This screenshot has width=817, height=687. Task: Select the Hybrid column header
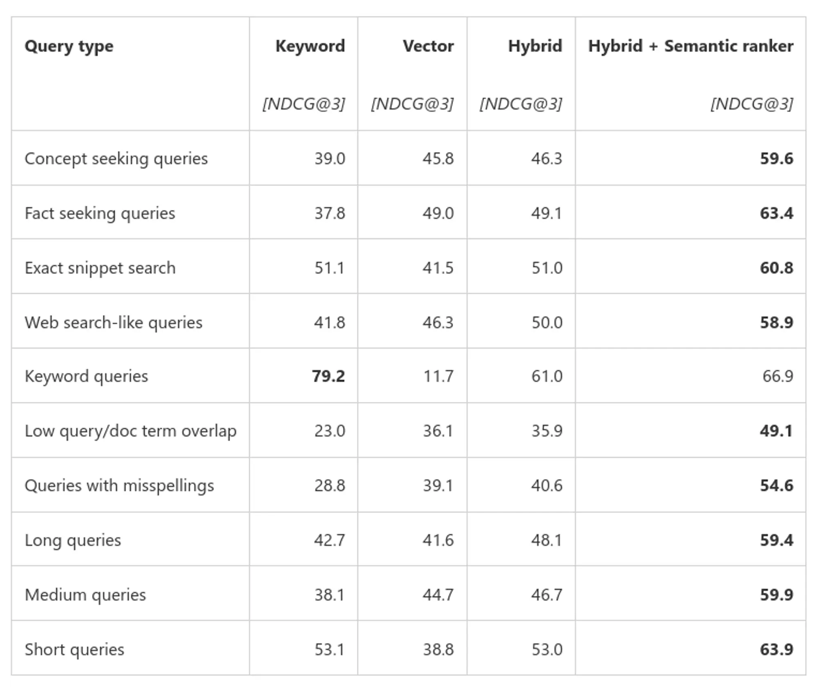[x=535, y=46]
